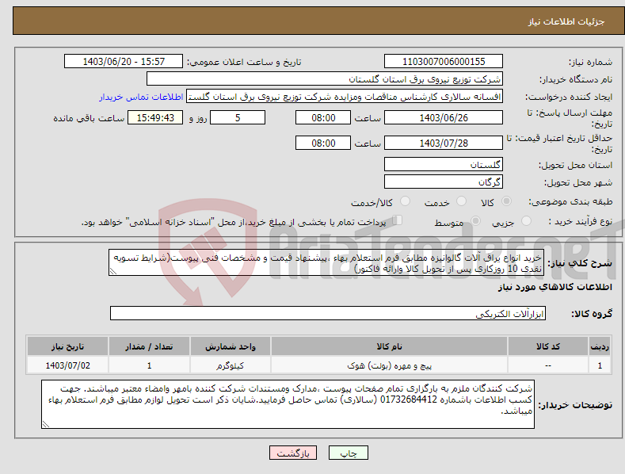Click the need number field 1103007006000155
This screenshot has width=625, height=474.
click(x=444, y=62)
